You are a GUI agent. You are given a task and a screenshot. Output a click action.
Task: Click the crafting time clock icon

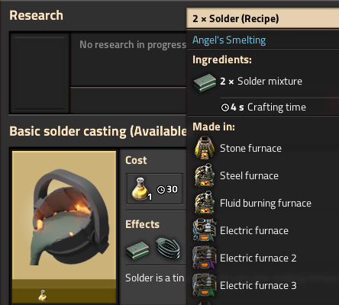click(225, 108)
